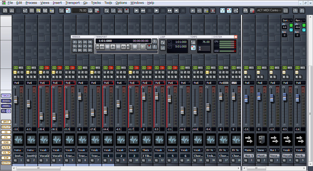Open the File menu
The height and width of the screenshot is (171, 313).
(10, 3)
